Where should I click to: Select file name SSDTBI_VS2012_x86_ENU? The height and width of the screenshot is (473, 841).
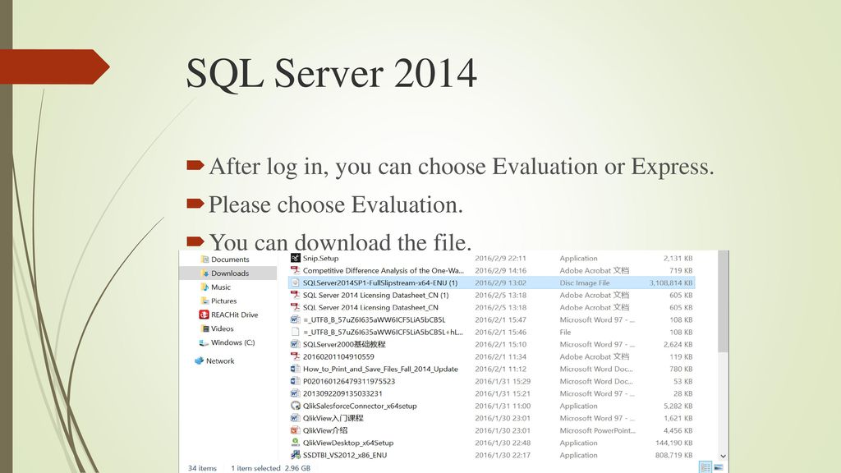click(x=344, y=455)
